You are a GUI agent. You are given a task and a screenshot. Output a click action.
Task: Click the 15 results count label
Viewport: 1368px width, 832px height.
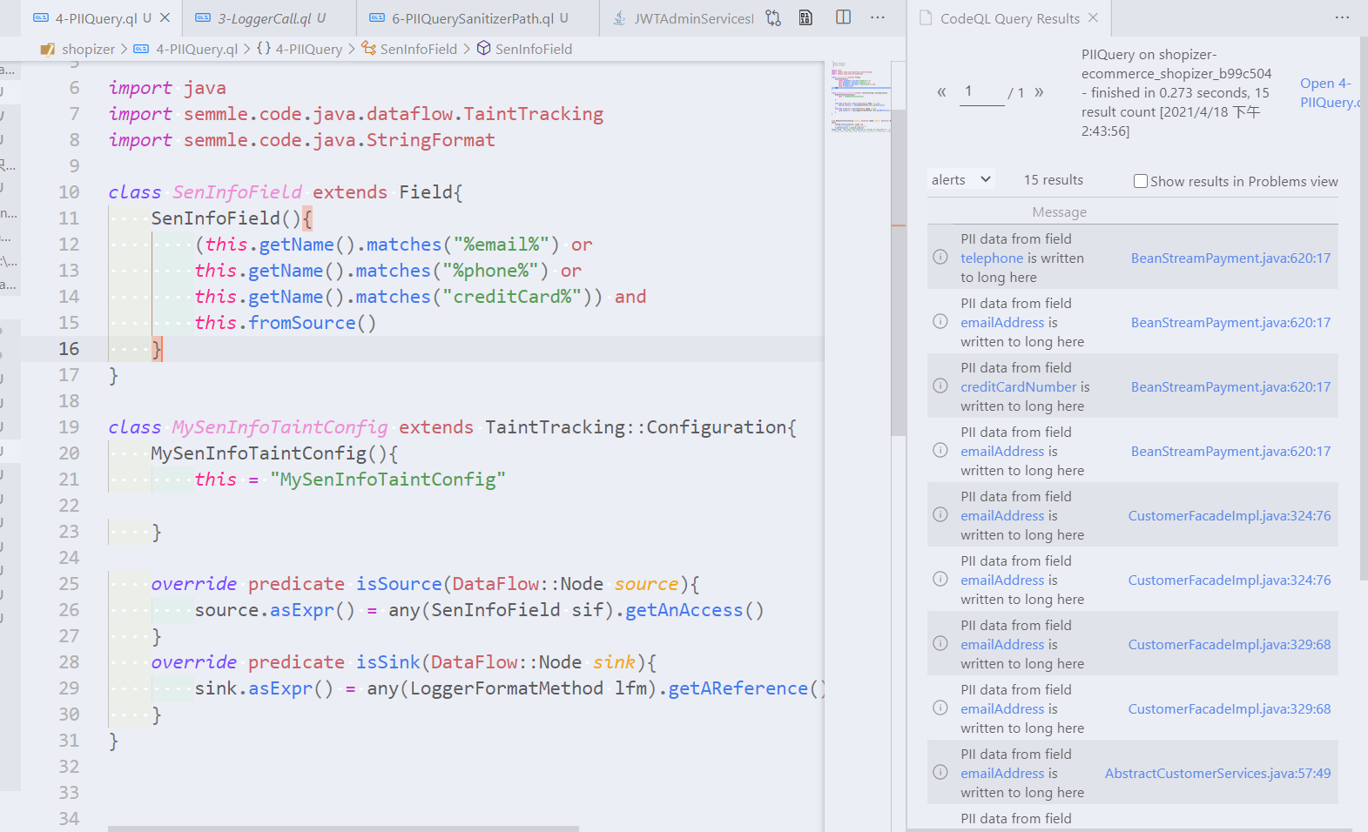click(x=1054, y=179)
